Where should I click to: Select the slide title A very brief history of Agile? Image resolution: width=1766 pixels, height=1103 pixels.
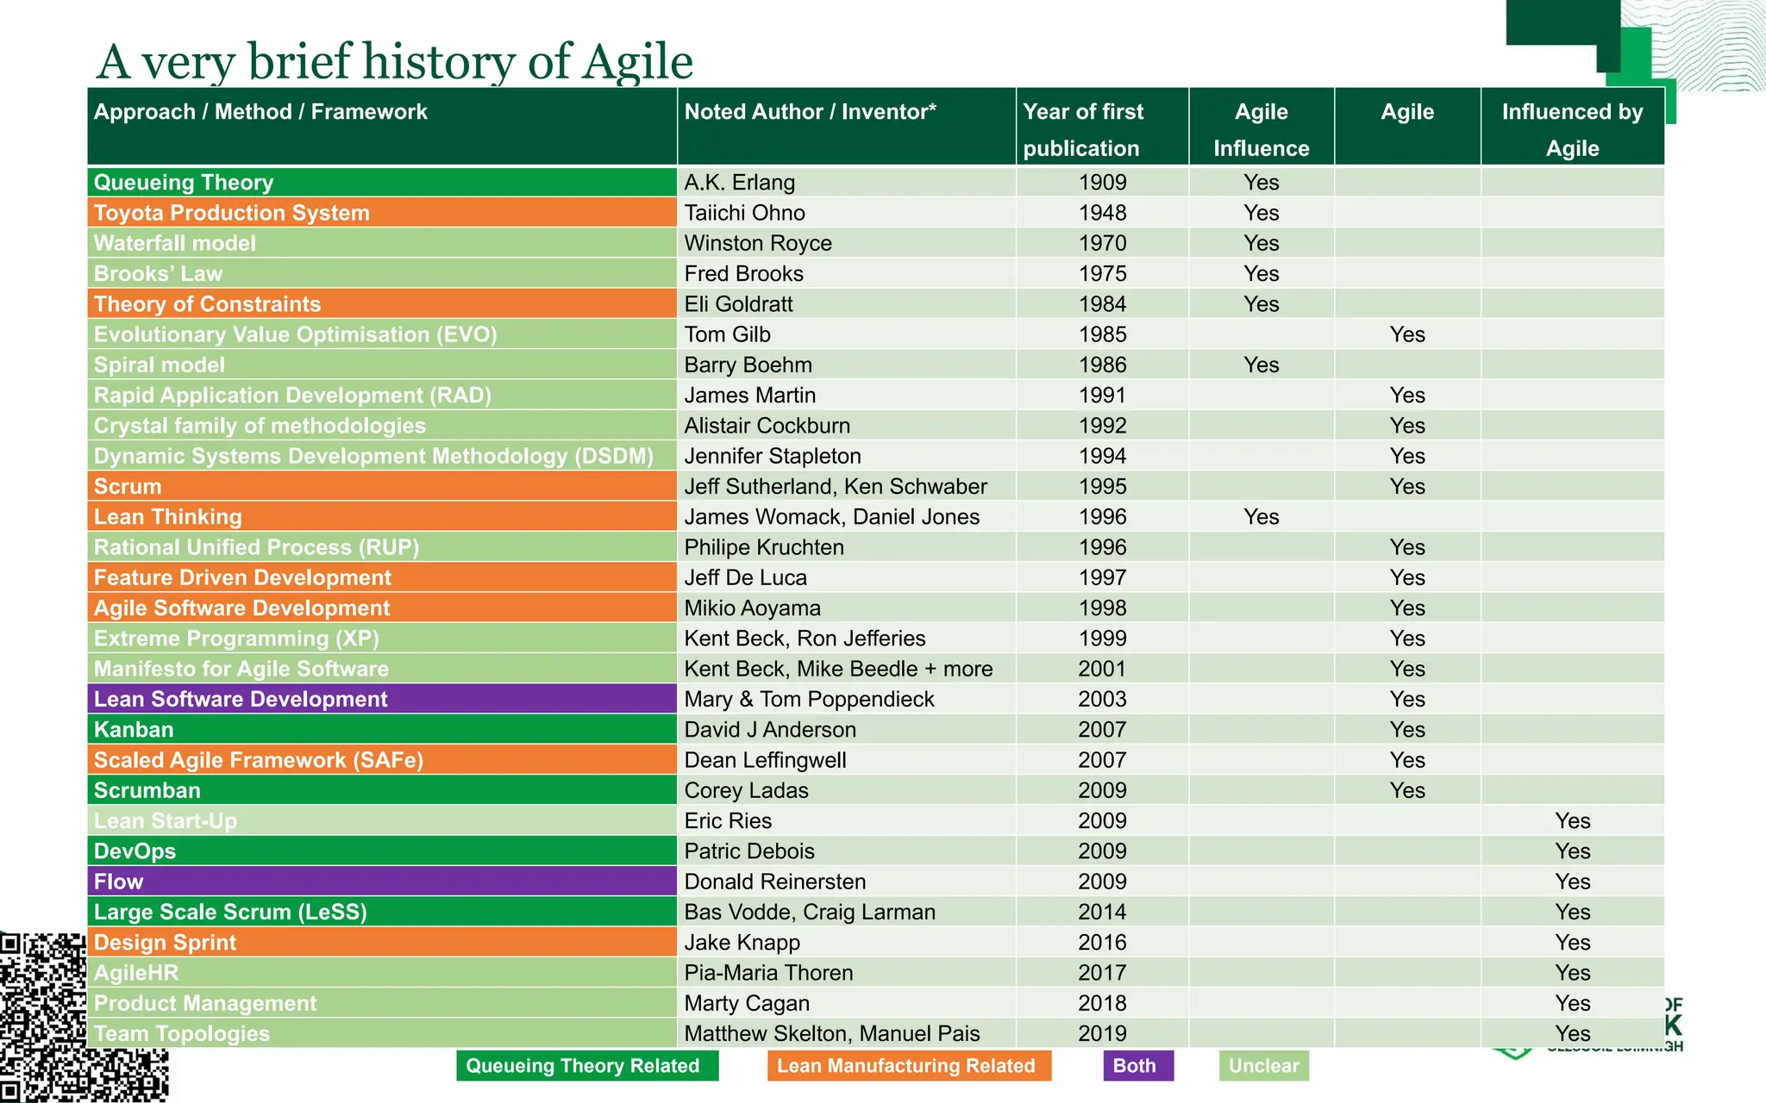pos(395,62)
